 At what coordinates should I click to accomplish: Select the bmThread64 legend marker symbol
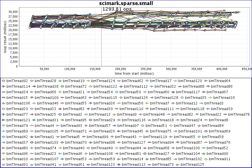tap(206, 81)
